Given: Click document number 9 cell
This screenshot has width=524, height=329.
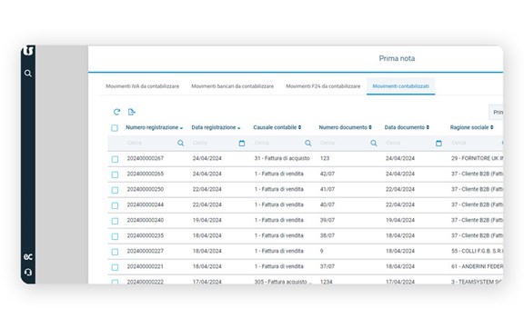Looking at the screenshot, I should pos(322,251).
